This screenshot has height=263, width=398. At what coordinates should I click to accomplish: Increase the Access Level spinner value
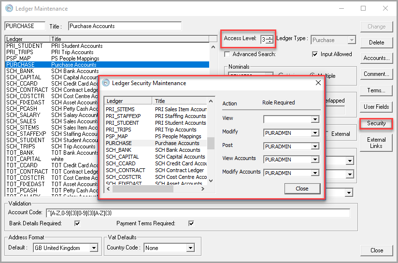point(270,38)
